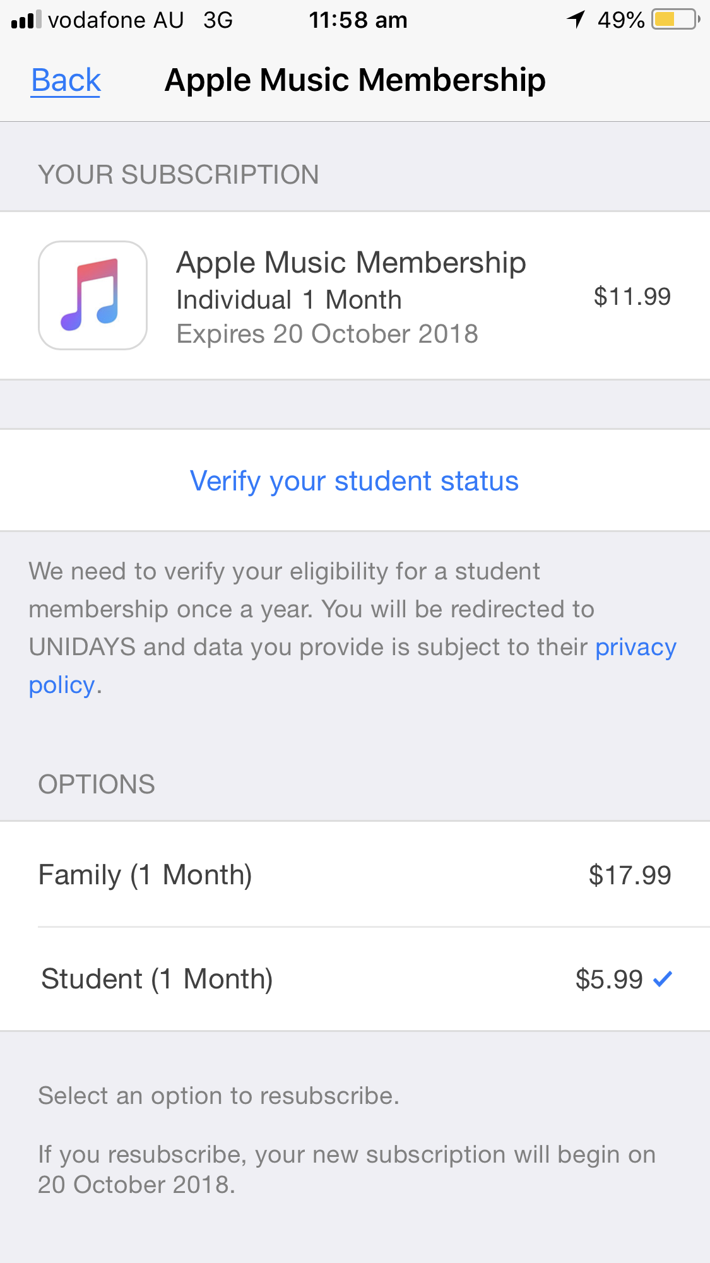Viewport: 710px width, 1263px height.
Task: Go back using the Back link
Action: [66, 81]
